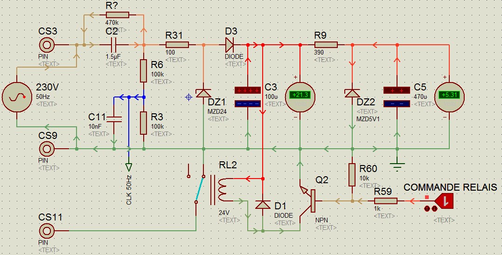Select the Q2 NPN transistor
Viewport: 502px width, 255px height.
click(308, 201)
